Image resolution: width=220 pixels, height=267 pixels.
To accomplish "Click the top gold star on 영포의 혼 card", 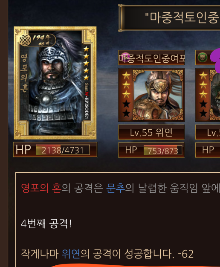I will tap(86, 49).
